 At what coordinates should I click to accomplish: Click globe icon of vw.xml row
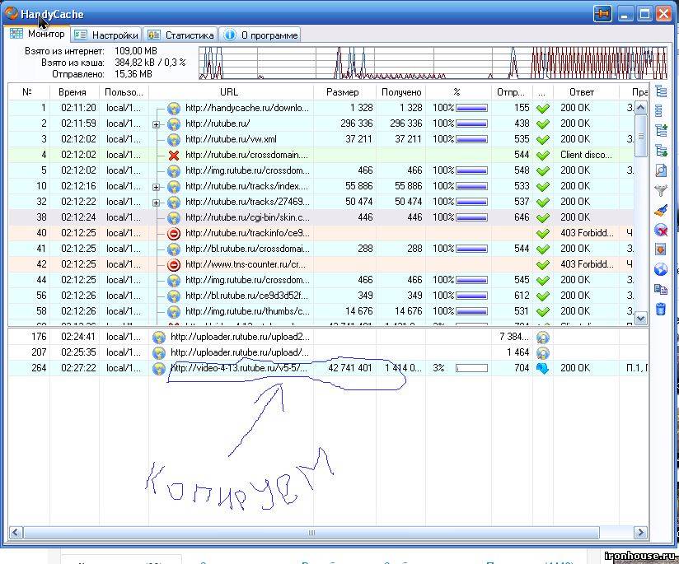[174, 139]
